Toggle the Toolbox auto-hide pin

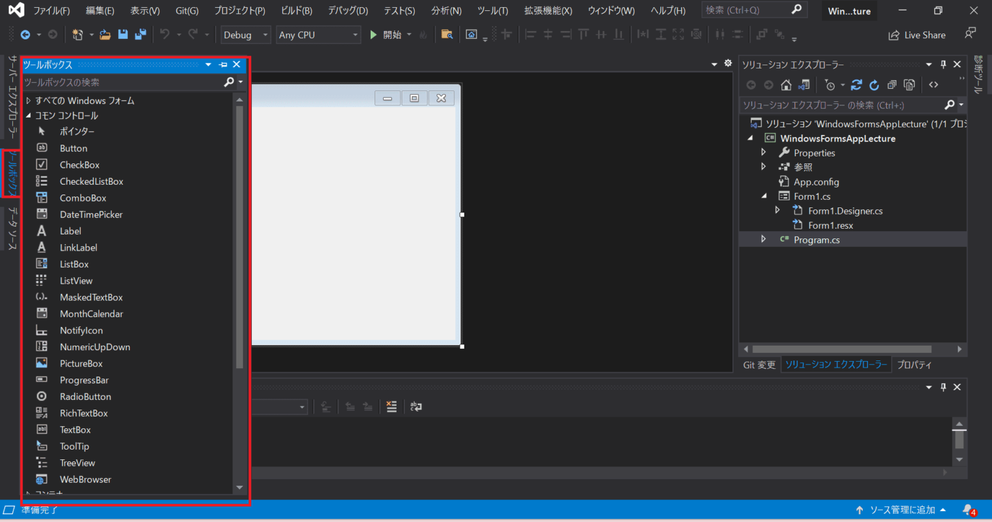223,65
